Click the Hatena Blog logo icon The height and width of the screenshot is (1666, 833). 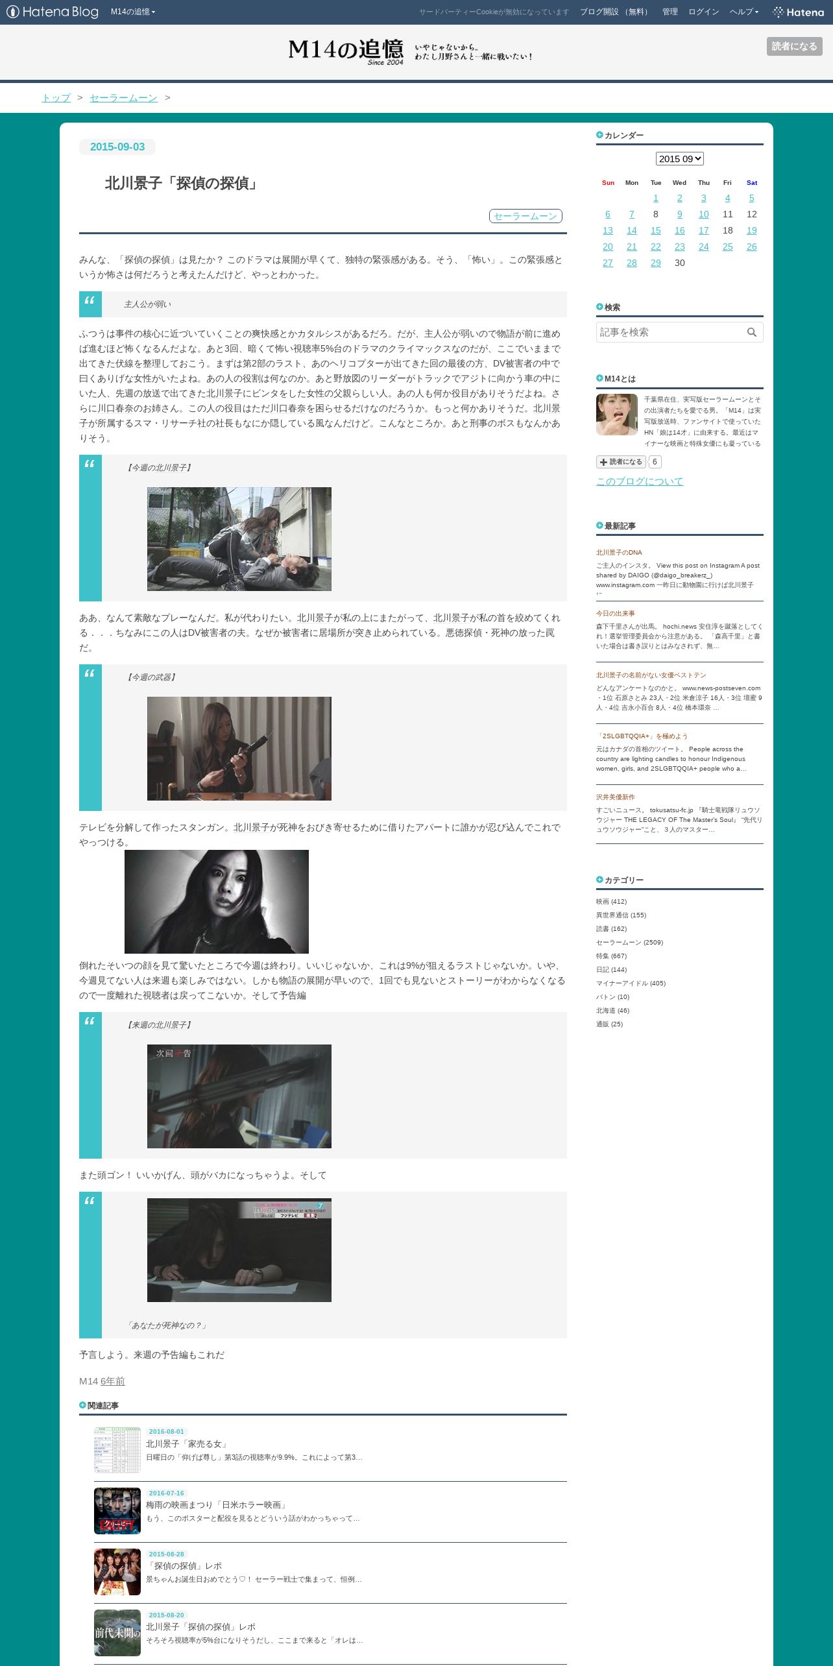[52, 12]
